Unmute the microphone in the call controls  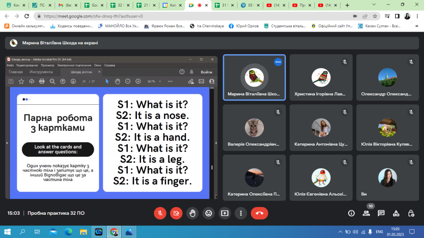[x=160, y=213]
